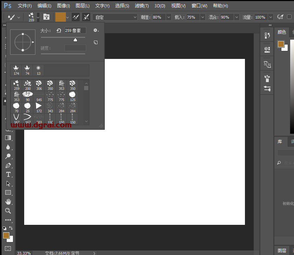The image size is (294, 255).
Task: Swap foreground and background colors
Action: pos(11,228)
